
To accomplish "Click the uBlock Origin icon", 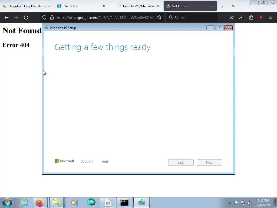I will [x=261, y=17].
